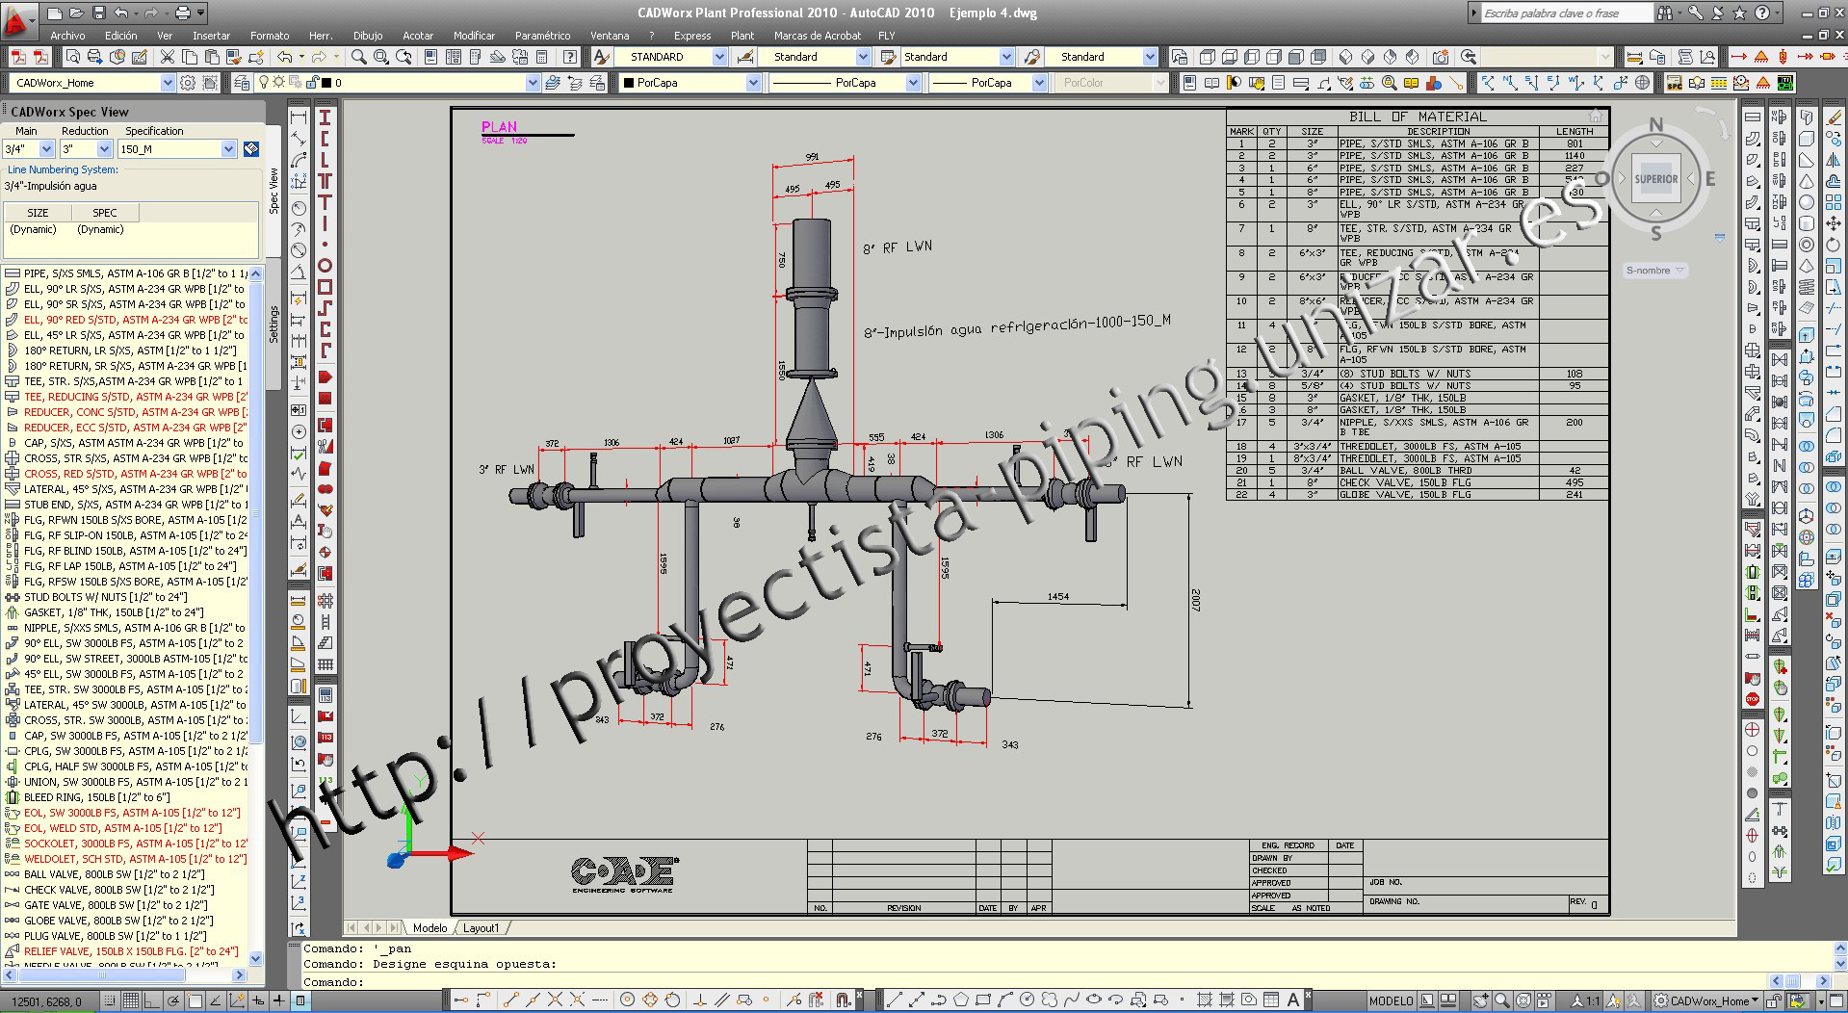
Task: Click the Pan realtime magnifier icon
Action: point(358,57)
